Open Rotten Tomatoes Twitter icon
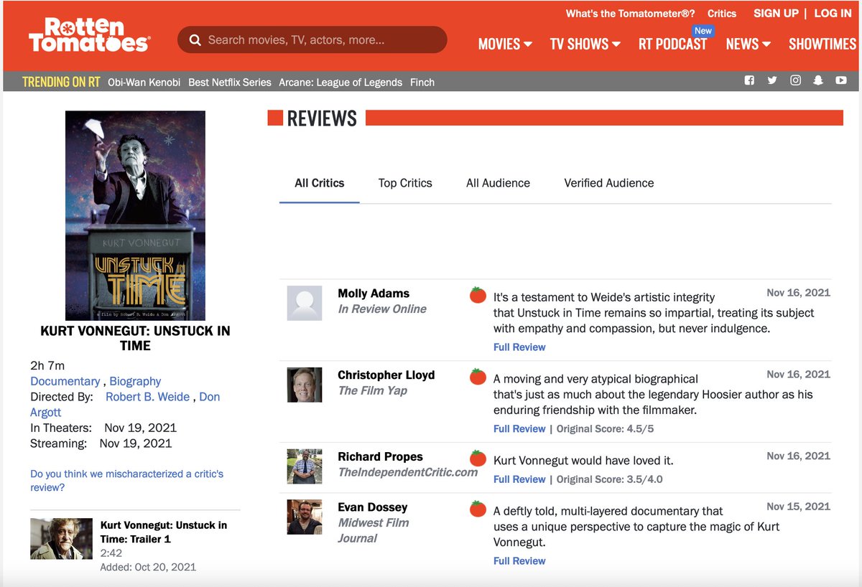The height and width of the screenshot is (587, 862). pyautogui.click(x=772, y=80)
